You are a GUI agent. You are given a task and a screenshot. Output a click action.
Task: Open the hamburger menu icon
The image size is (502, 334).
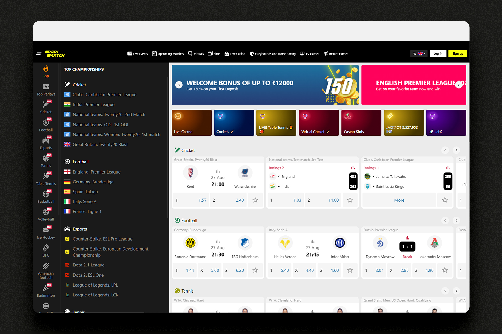click(39, 53)
